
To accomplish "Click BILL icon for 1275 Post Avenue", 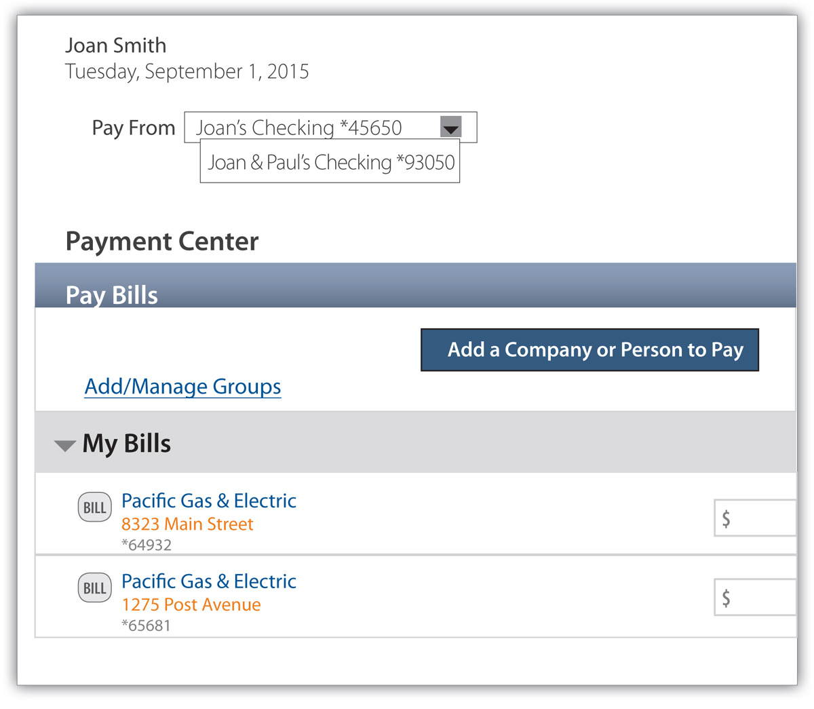I will [94, 588].
